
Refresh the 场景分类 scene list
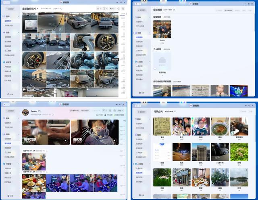175,112
